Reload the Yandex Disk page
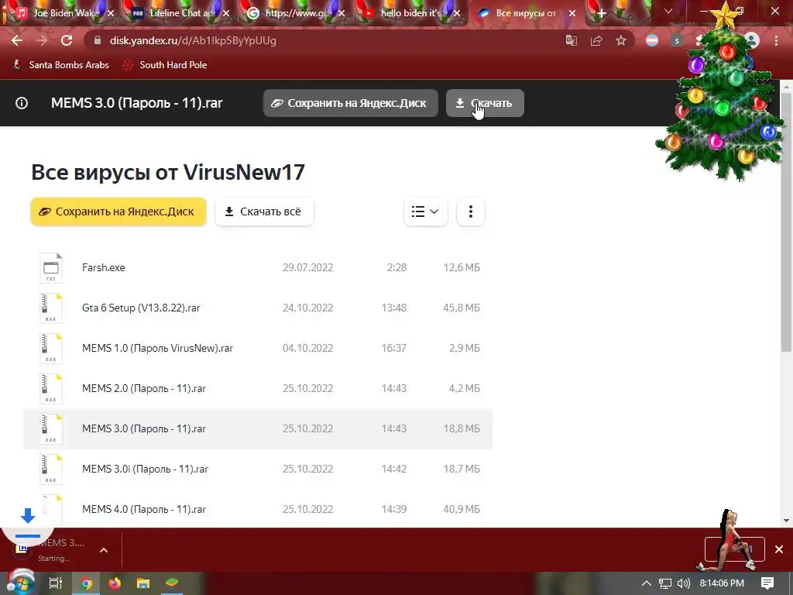 click(x=67, y=40)
